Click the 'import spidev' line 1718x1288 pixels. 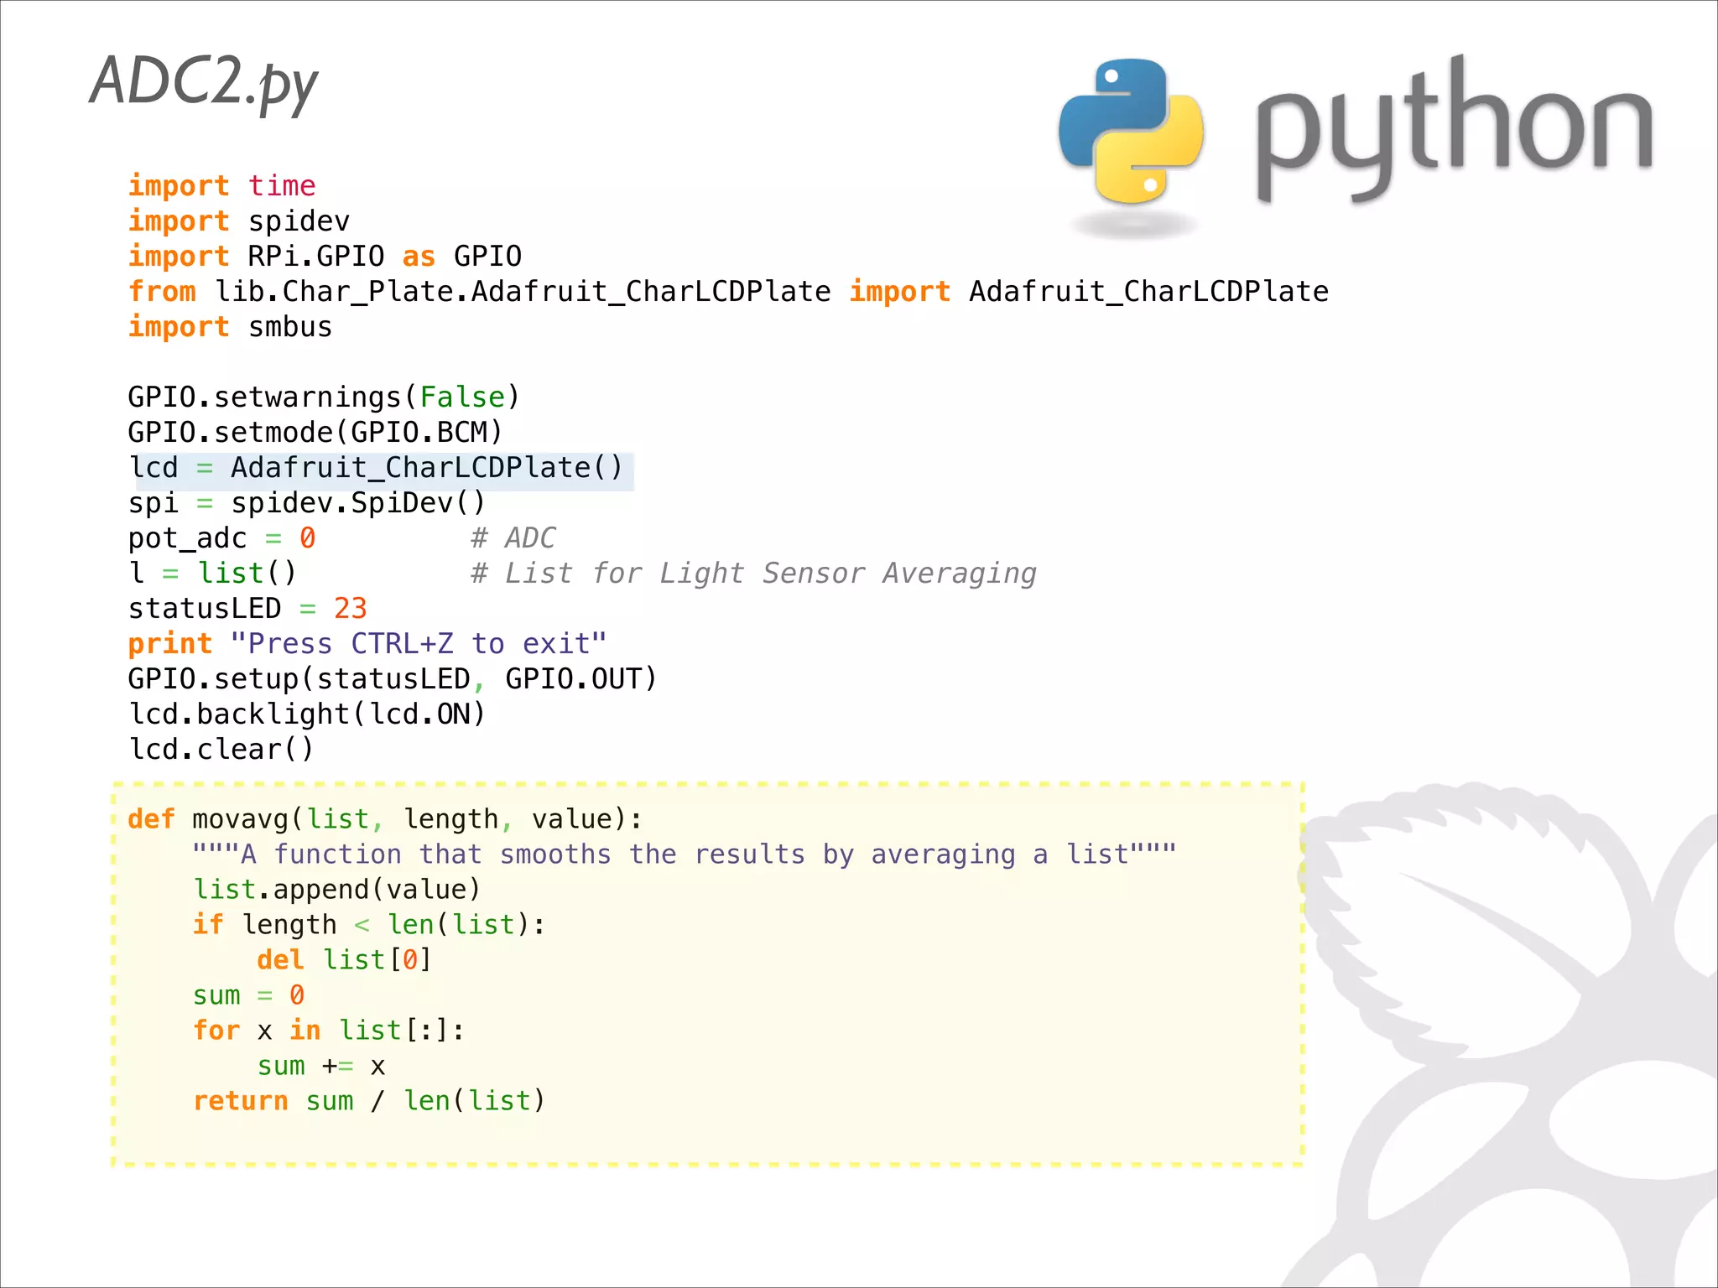pyautogui.click(x=238, y=221)
